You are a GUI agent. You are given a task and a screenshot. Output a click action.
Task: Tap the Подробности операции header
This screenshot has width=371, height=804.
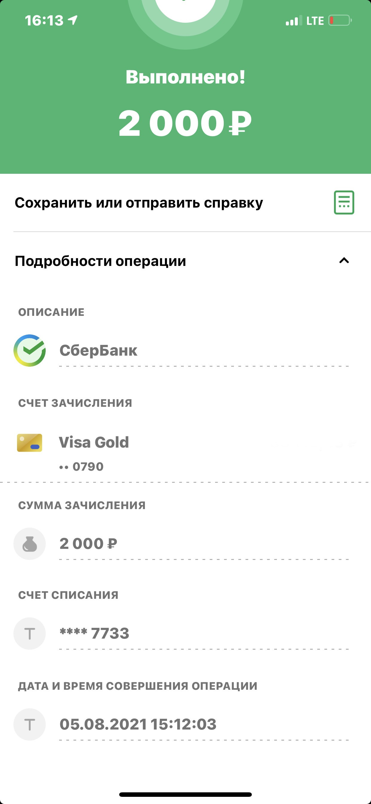click(x=100, y=261)
